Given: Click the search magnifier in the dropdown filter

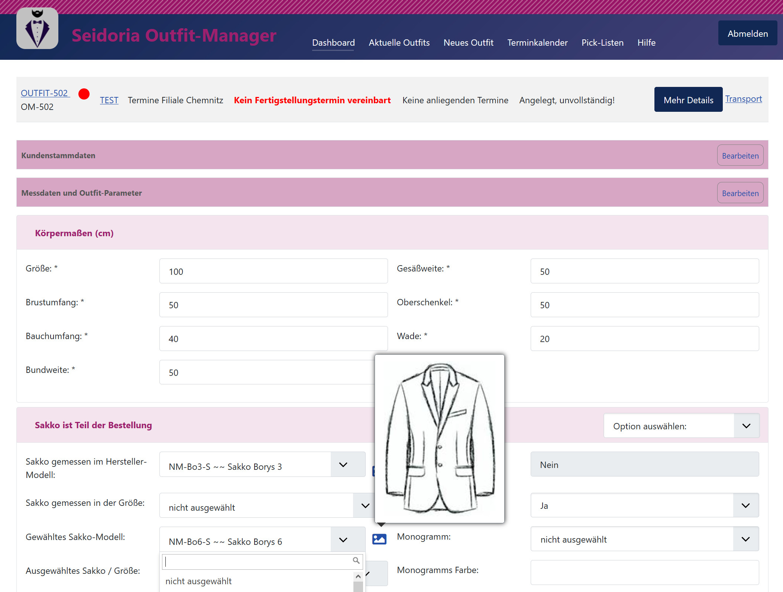Looking at the screenshot, I should click(x=356, y=560).
